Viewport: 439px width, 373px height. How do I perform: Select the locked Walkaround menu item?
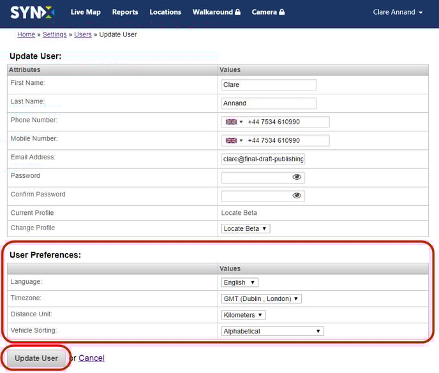click(x=216, y=12)
